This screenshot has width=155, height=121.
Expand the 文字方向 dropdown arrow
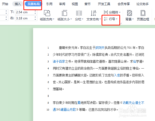(x=100, y=19)
